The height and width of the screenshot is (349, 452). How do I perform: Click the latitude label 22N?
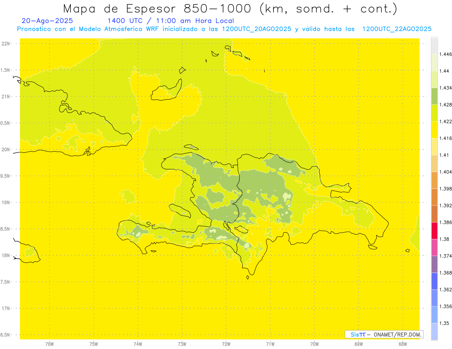(6, 44)
